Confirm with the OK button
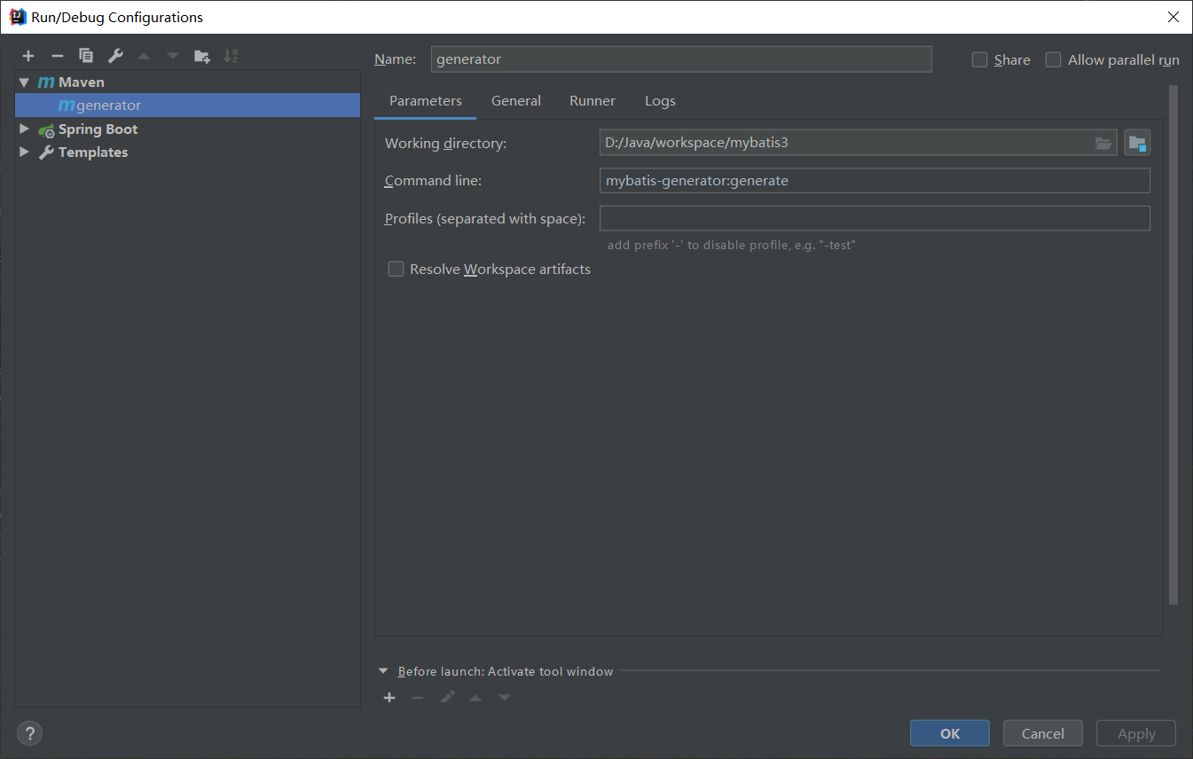Screen dimensions: 1193x759 (950, 733)
